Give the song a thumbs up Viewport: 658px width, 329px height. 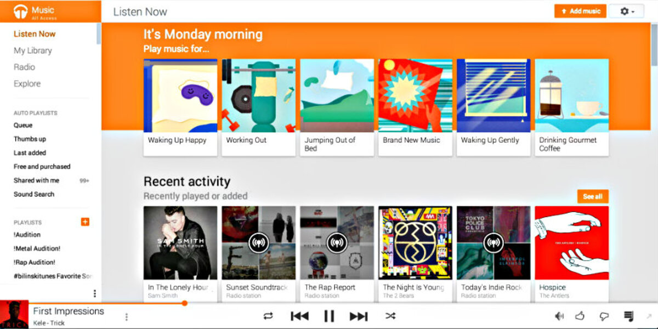[x=580, y=316]
